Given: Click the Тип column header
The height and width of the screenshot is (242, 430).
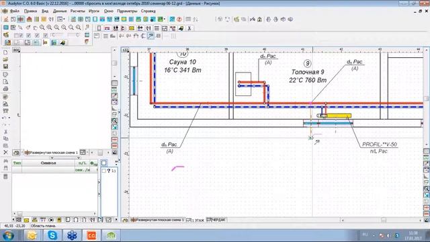Looking at the screenshot, I should 17,163.
